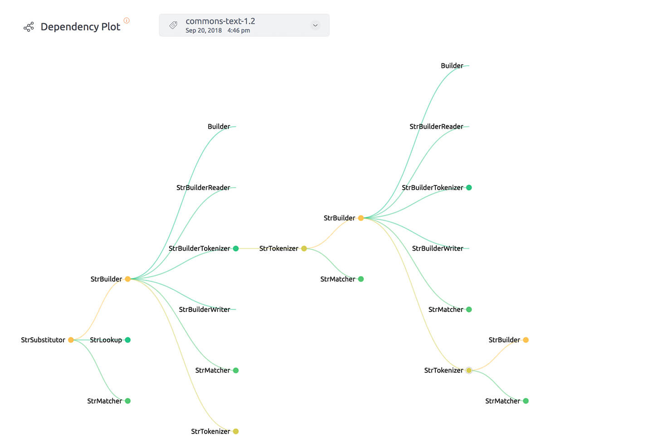Expand the far-right StrBuilder orange node

tap(526, 340)
